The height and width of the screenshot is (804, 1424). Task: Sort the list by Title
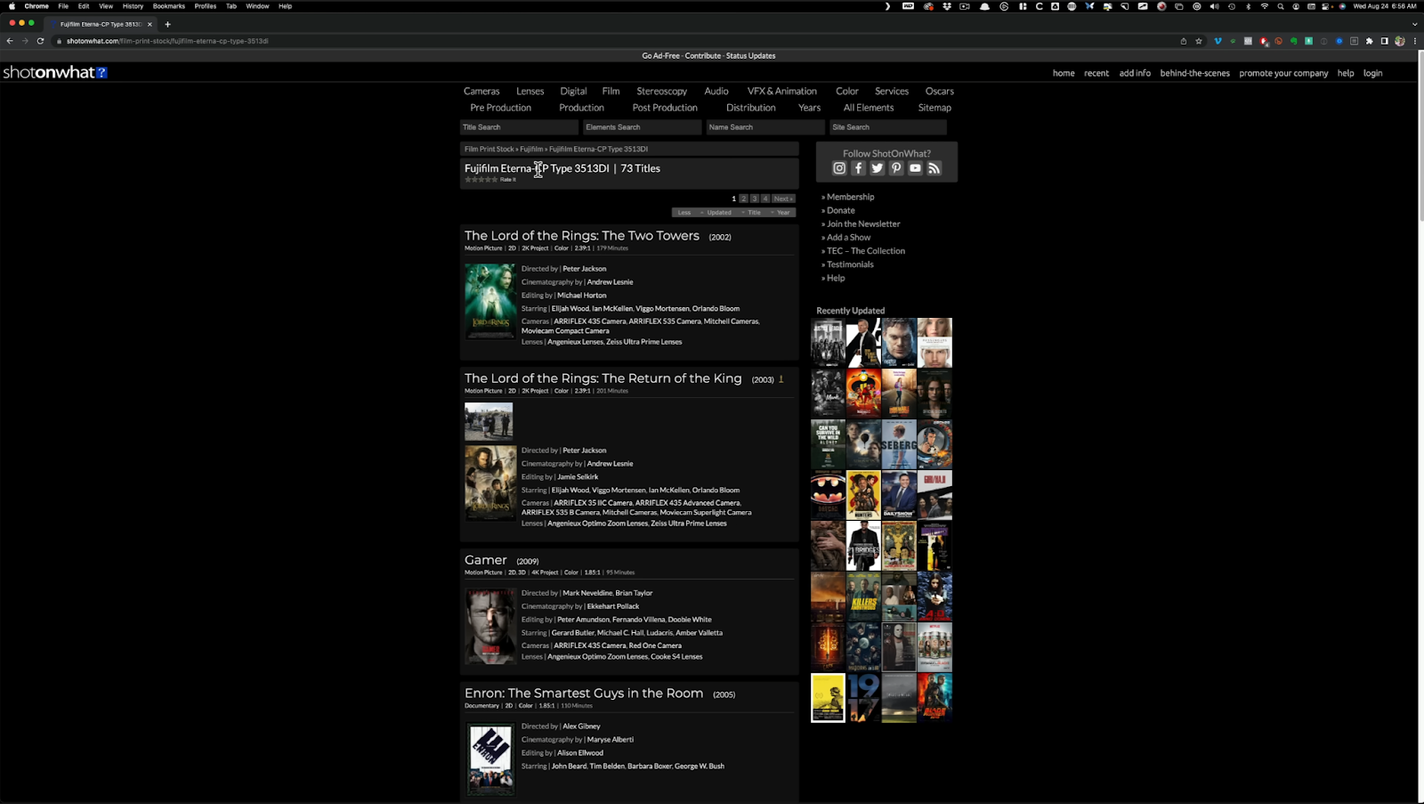point(754,212)
